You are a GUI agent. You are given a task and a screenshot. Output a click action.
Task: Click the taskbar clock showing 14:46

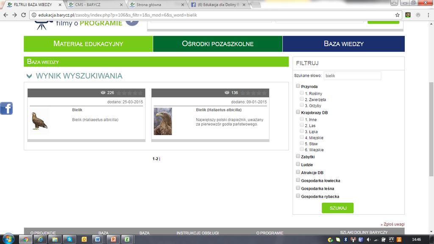416,240
